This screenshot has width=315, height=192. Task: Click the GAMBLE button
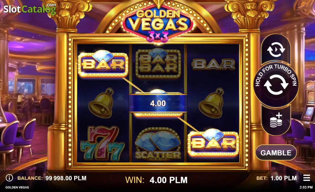point(276,153)
